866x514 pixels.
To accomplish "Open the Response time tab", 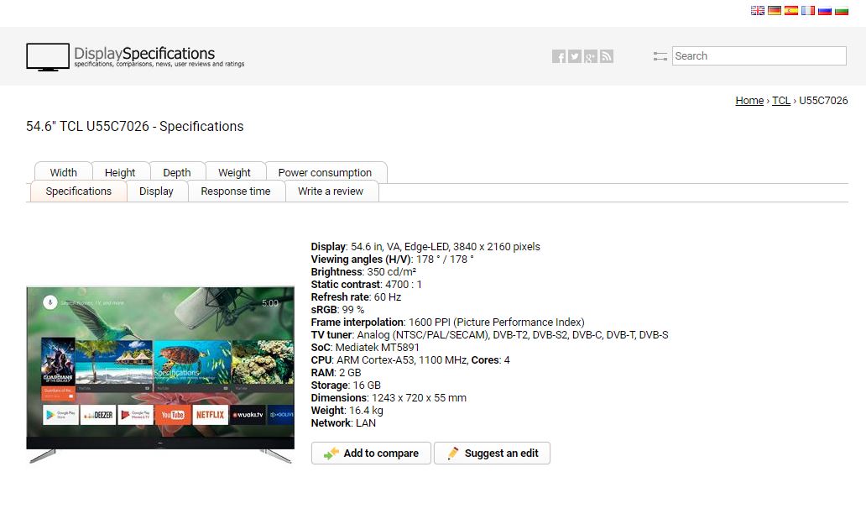I will [236, 191].
